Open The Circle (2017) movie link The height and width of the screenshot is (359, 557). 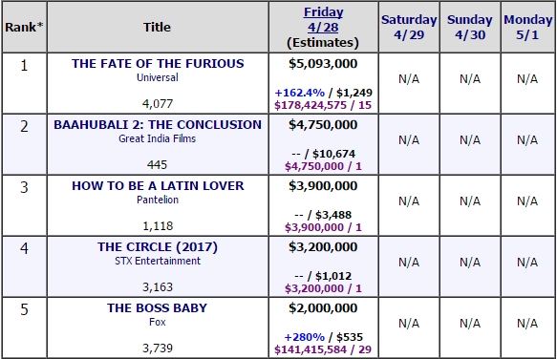pos(158,246)
